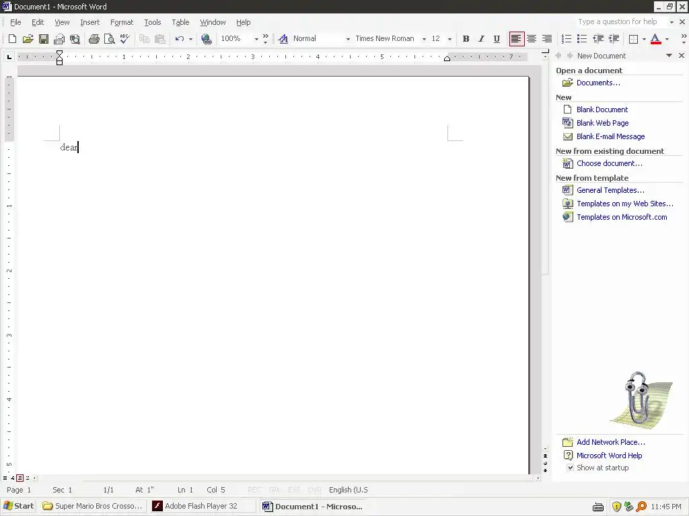Open the File menu
689x516 pixels.
coord(15,22)
